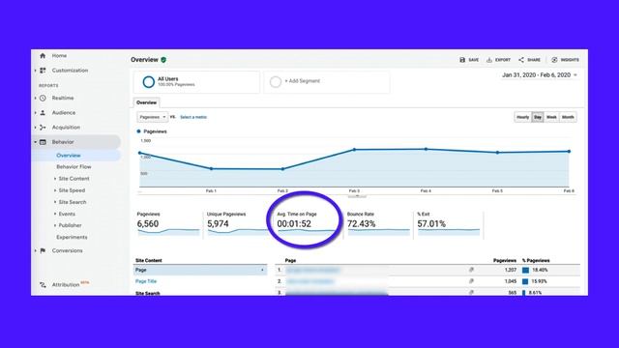Expand Events submenu
The image size is (619, 348).
point(55,214)
